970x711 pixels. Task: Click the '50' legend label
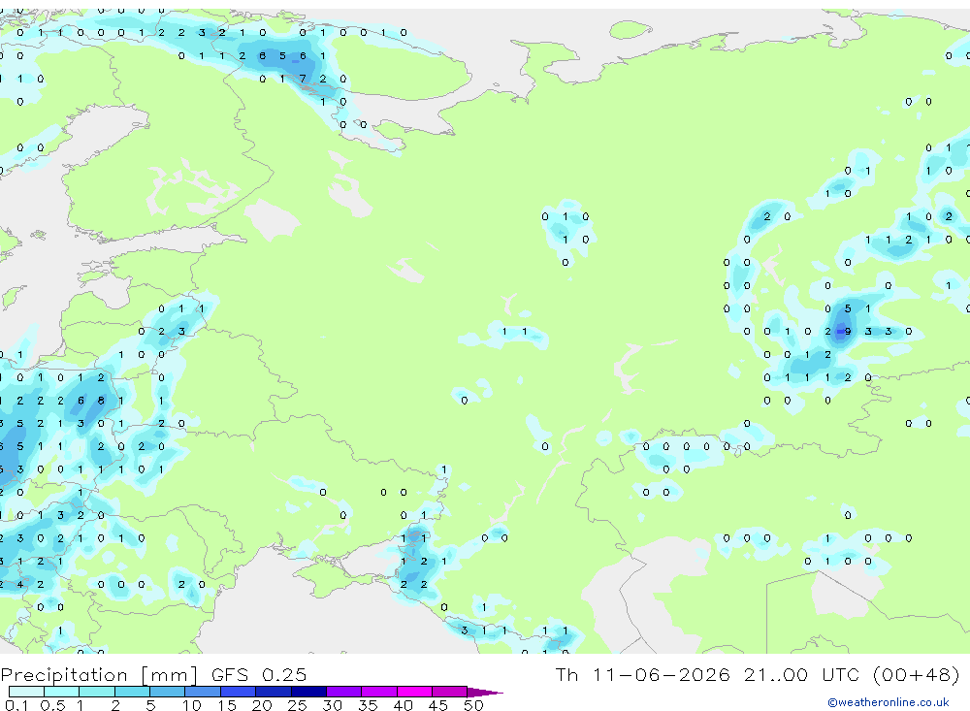tap(473, 705)
